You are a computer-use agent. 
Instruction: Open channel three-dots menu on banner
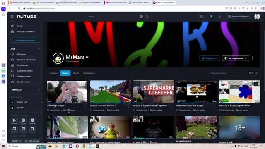(253, 58)
